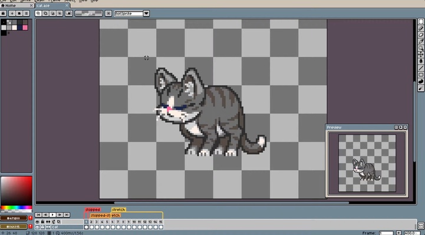
Task: Play the animation in timeline
Action: pyautogui.click(x=52, y=215)
